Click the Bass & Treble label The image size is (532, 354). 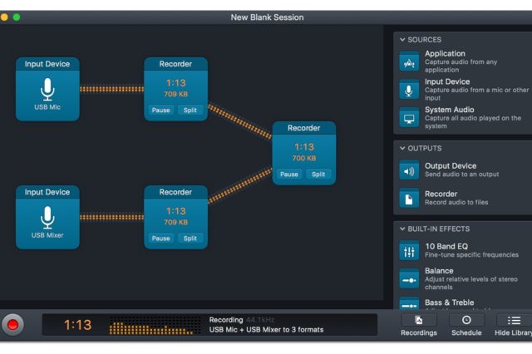tap(449, 302)
